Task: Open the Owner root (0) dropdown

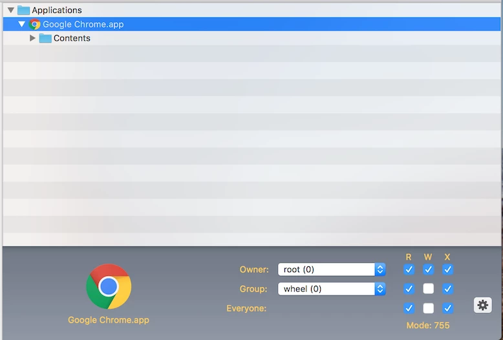Action: 332,270
